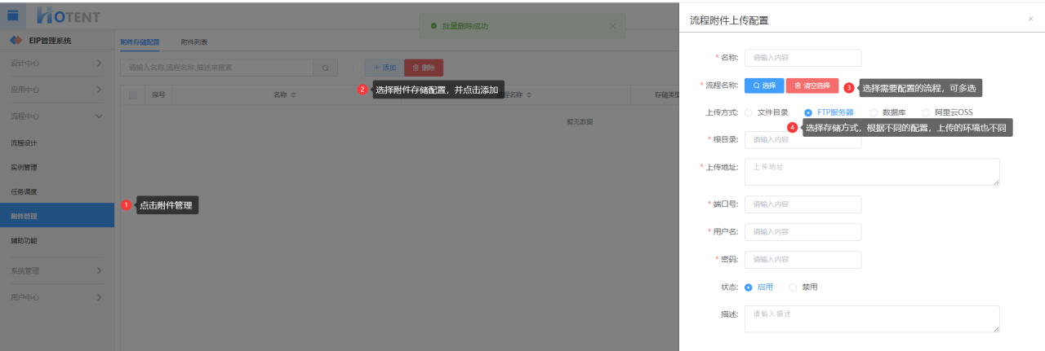
Task: Expand 系统管理 in sidebar
Action: click(x=56, y=270)
